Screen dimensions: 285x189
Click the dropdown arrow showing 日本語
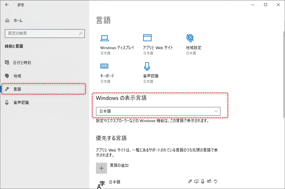point(216,111)
